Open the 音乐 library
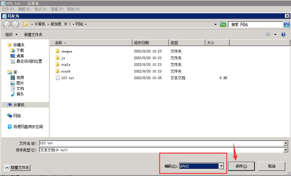 click(17, 94)
